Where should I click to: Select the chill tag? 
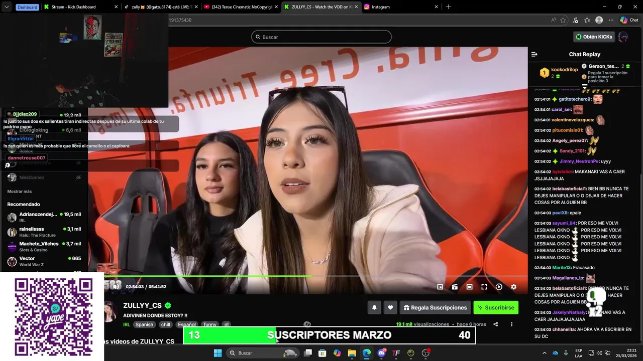pyautogui.click(x=165, y=324)
